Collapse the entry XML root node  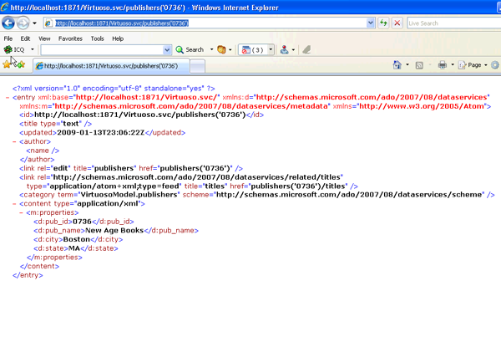(x=7, y=98)
